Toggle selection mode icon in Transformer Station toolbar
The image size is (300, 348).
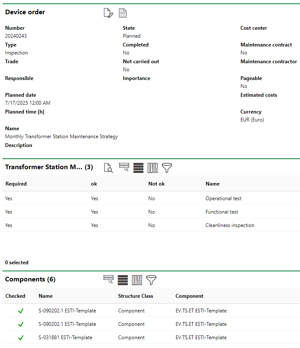click(124, 168)
